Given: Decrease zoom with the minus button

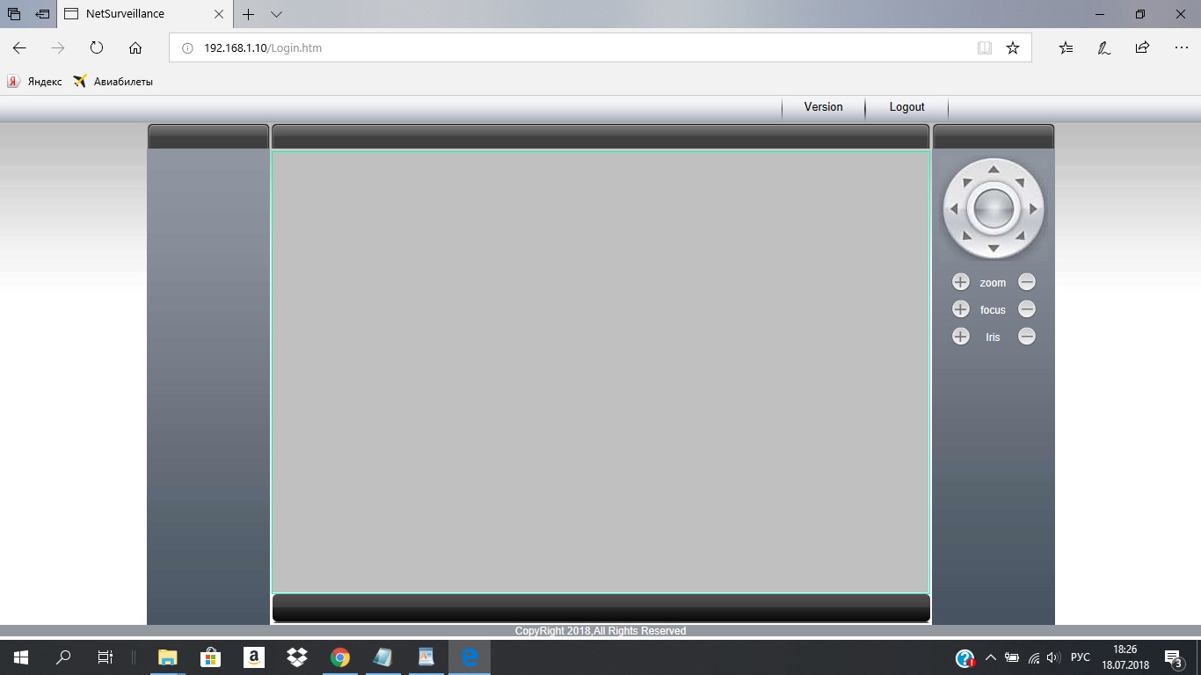Looking at the screenshot, I should pyautogui.click(x=1026, y=282).
